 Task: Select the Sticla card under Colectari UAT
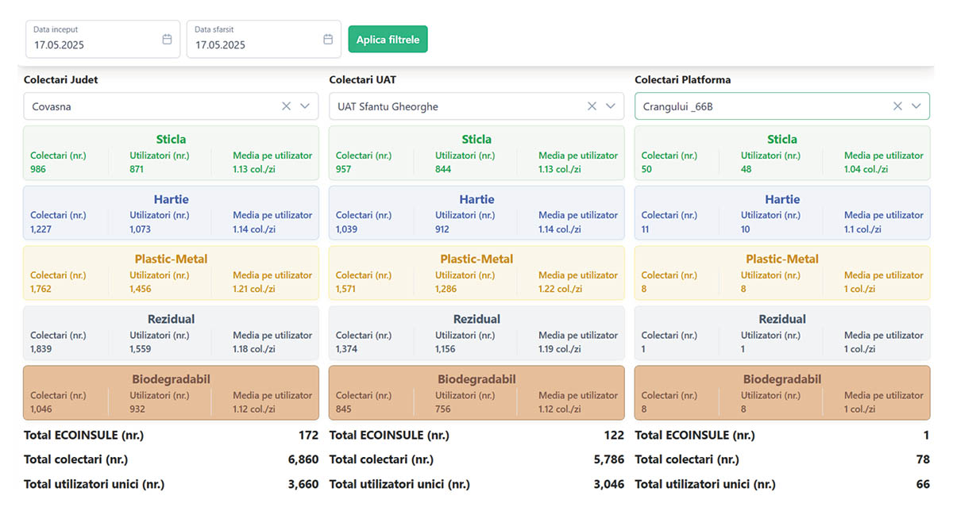476,153
